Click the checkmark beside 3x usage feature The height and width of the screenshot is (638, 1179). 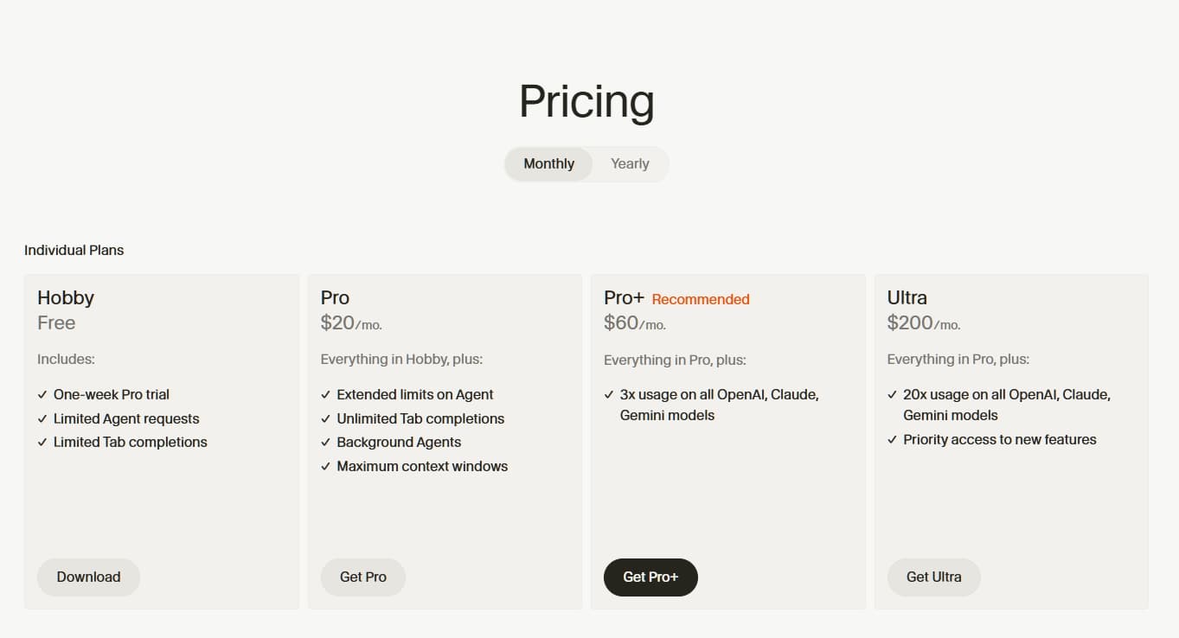tap(608, 394)
